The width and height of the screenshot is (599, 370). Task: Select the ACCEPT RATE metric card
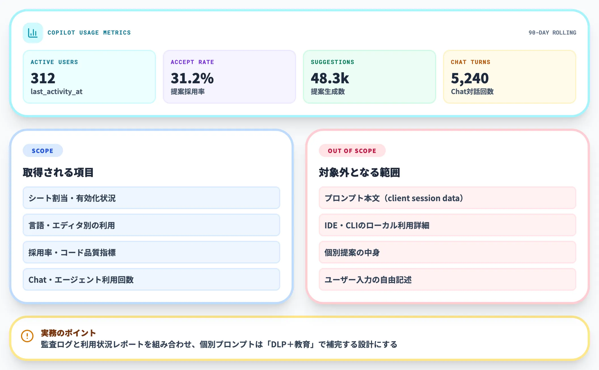tap(229, 76)
